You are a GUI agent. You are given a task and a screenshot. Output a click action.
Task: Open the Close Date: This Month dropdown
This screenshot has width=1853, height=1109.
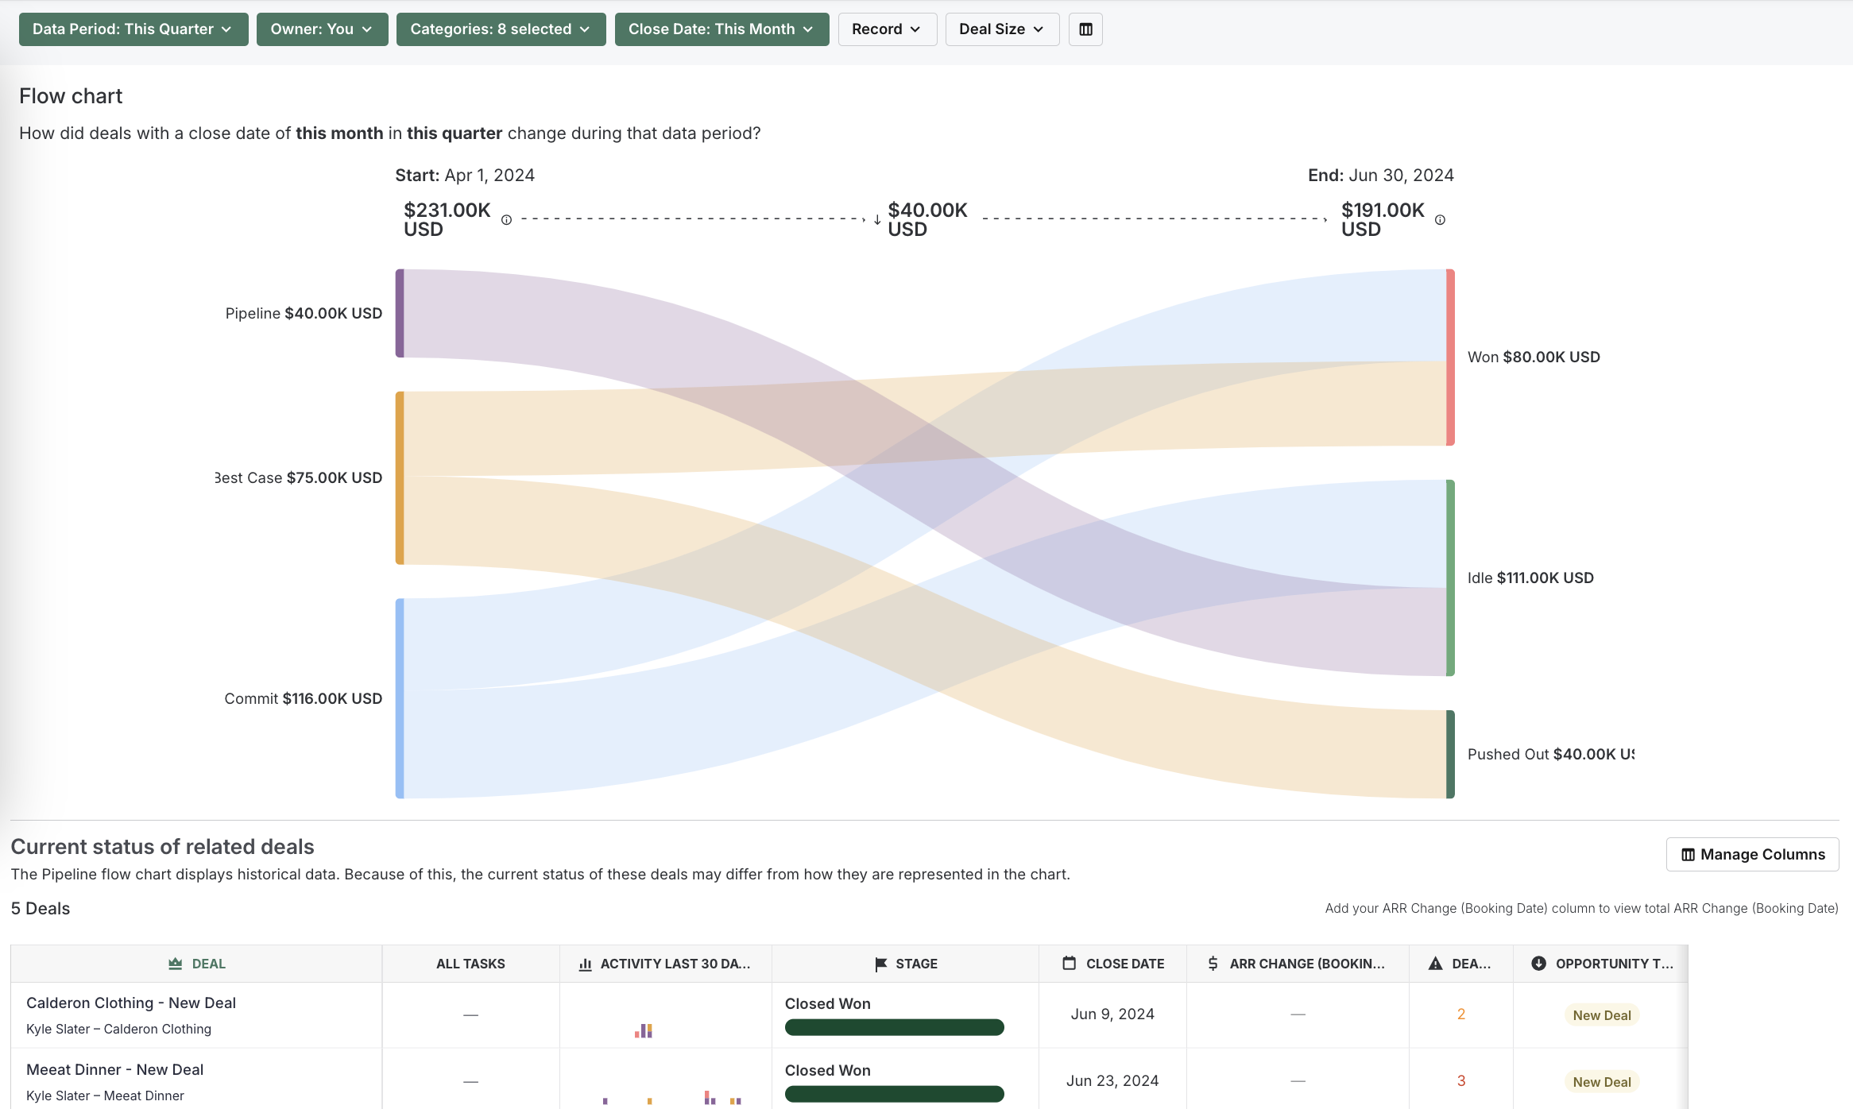pos(720,29)
